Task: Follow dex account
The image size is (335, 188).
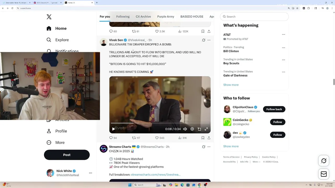Action: 277,135
